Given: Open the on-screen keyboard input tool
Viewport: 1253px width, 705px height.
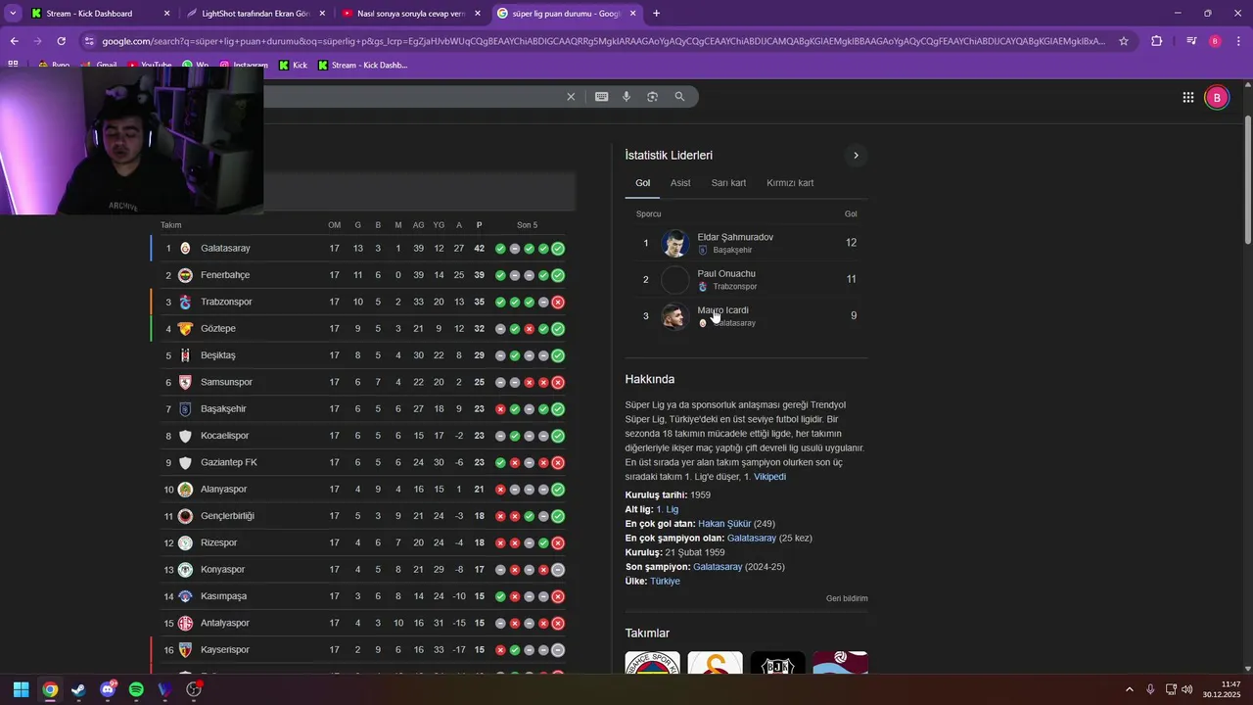Looking at the screenshot, I should pyautogui.click(x=601, y=97).
